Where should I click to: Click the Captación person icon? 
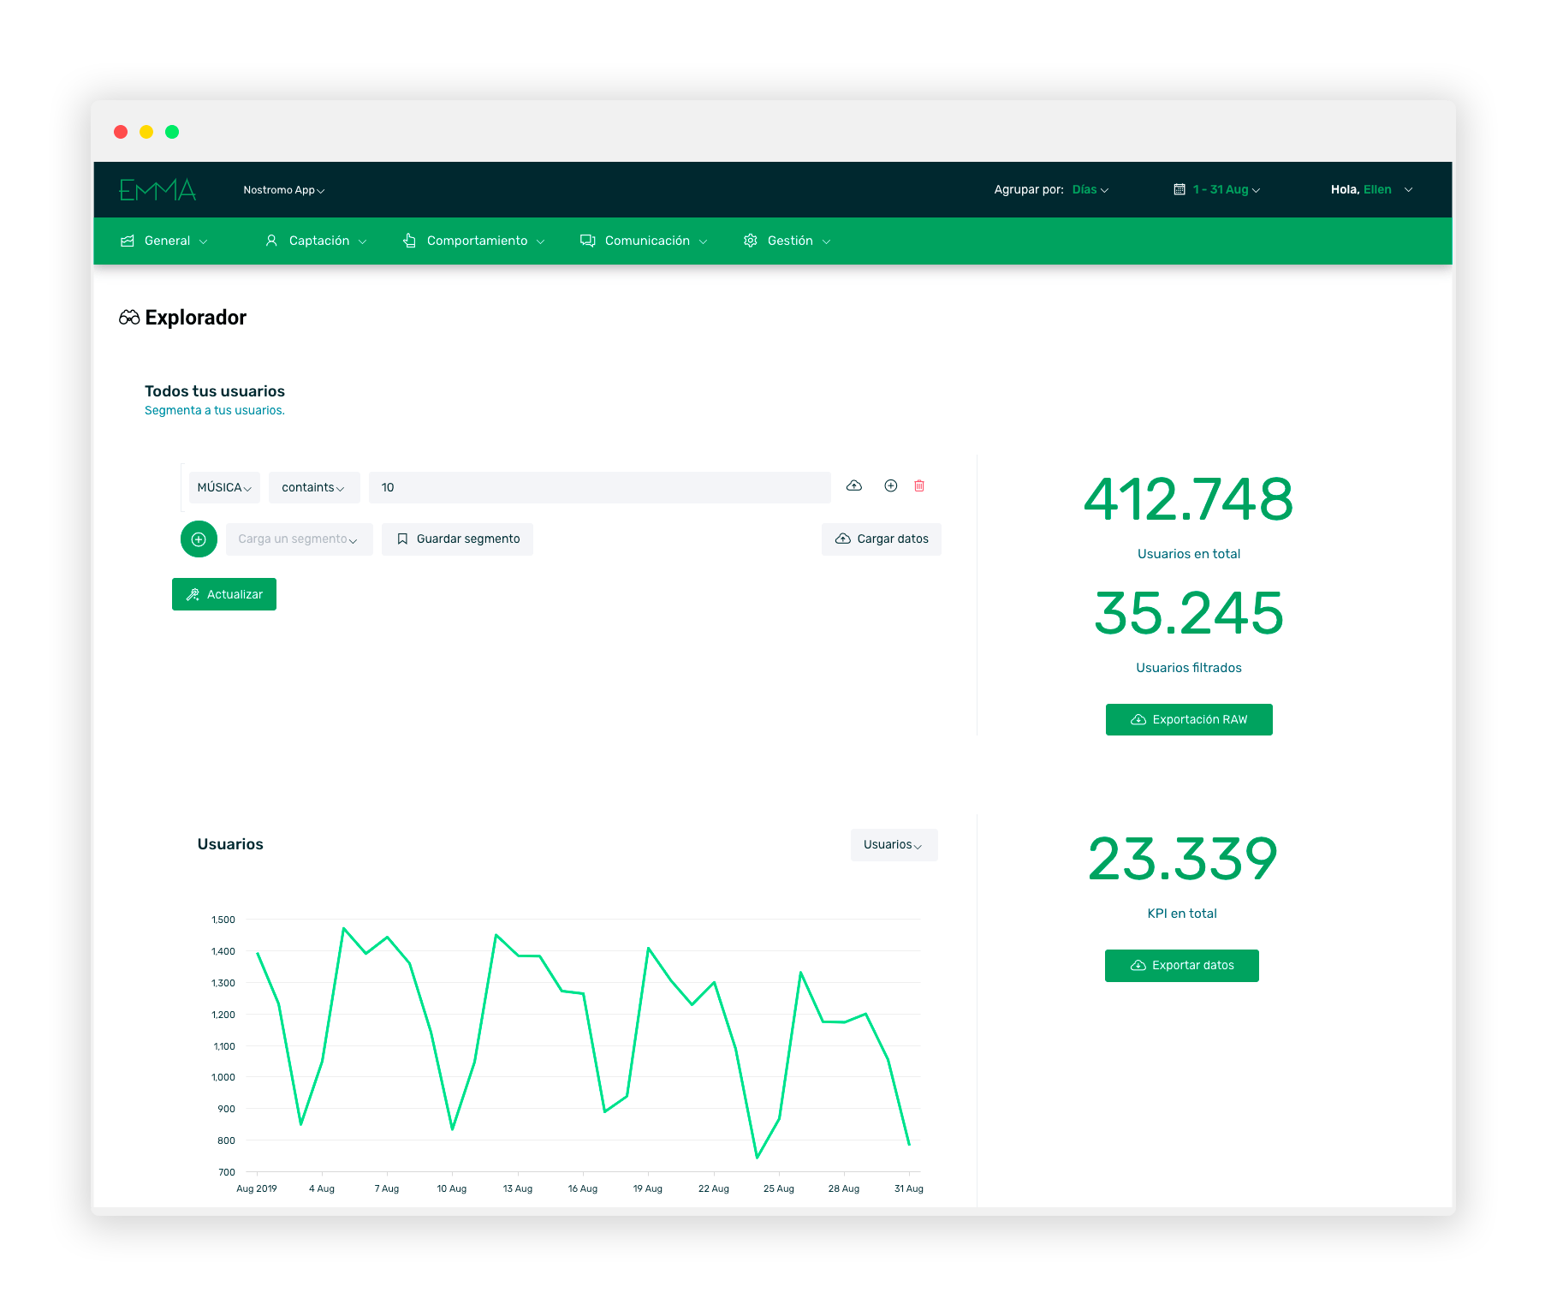[271, 241]
